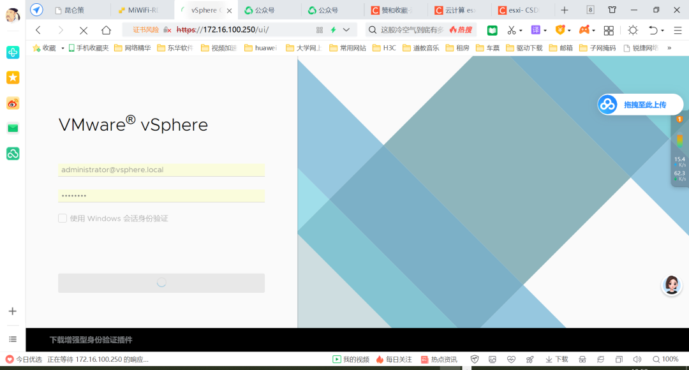The image size is (689, 370).
Task: Click the orange game controller icon
Action: click(x=584, y=30)
